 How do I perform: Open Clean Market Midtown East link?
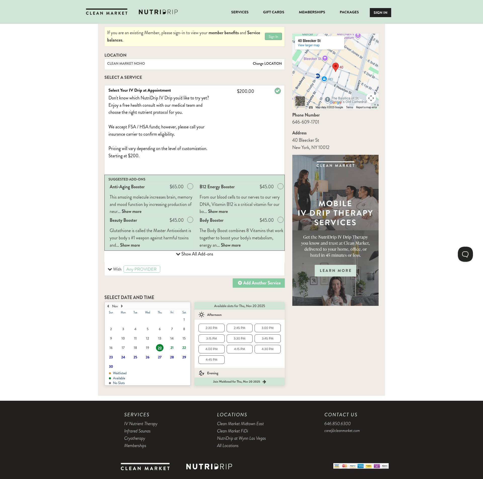tap(240, 424)
